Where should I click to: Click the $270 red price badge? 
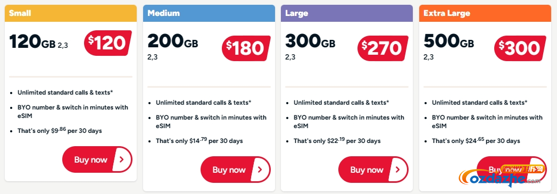383,48
